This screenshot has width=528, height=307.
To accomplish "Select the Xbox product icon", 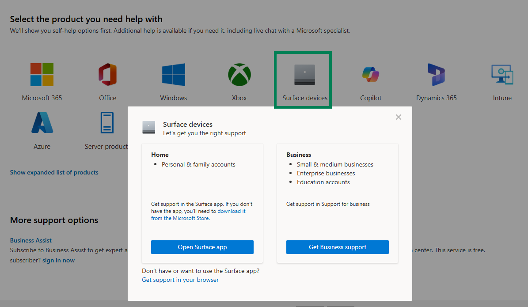I will pos(239,75).
